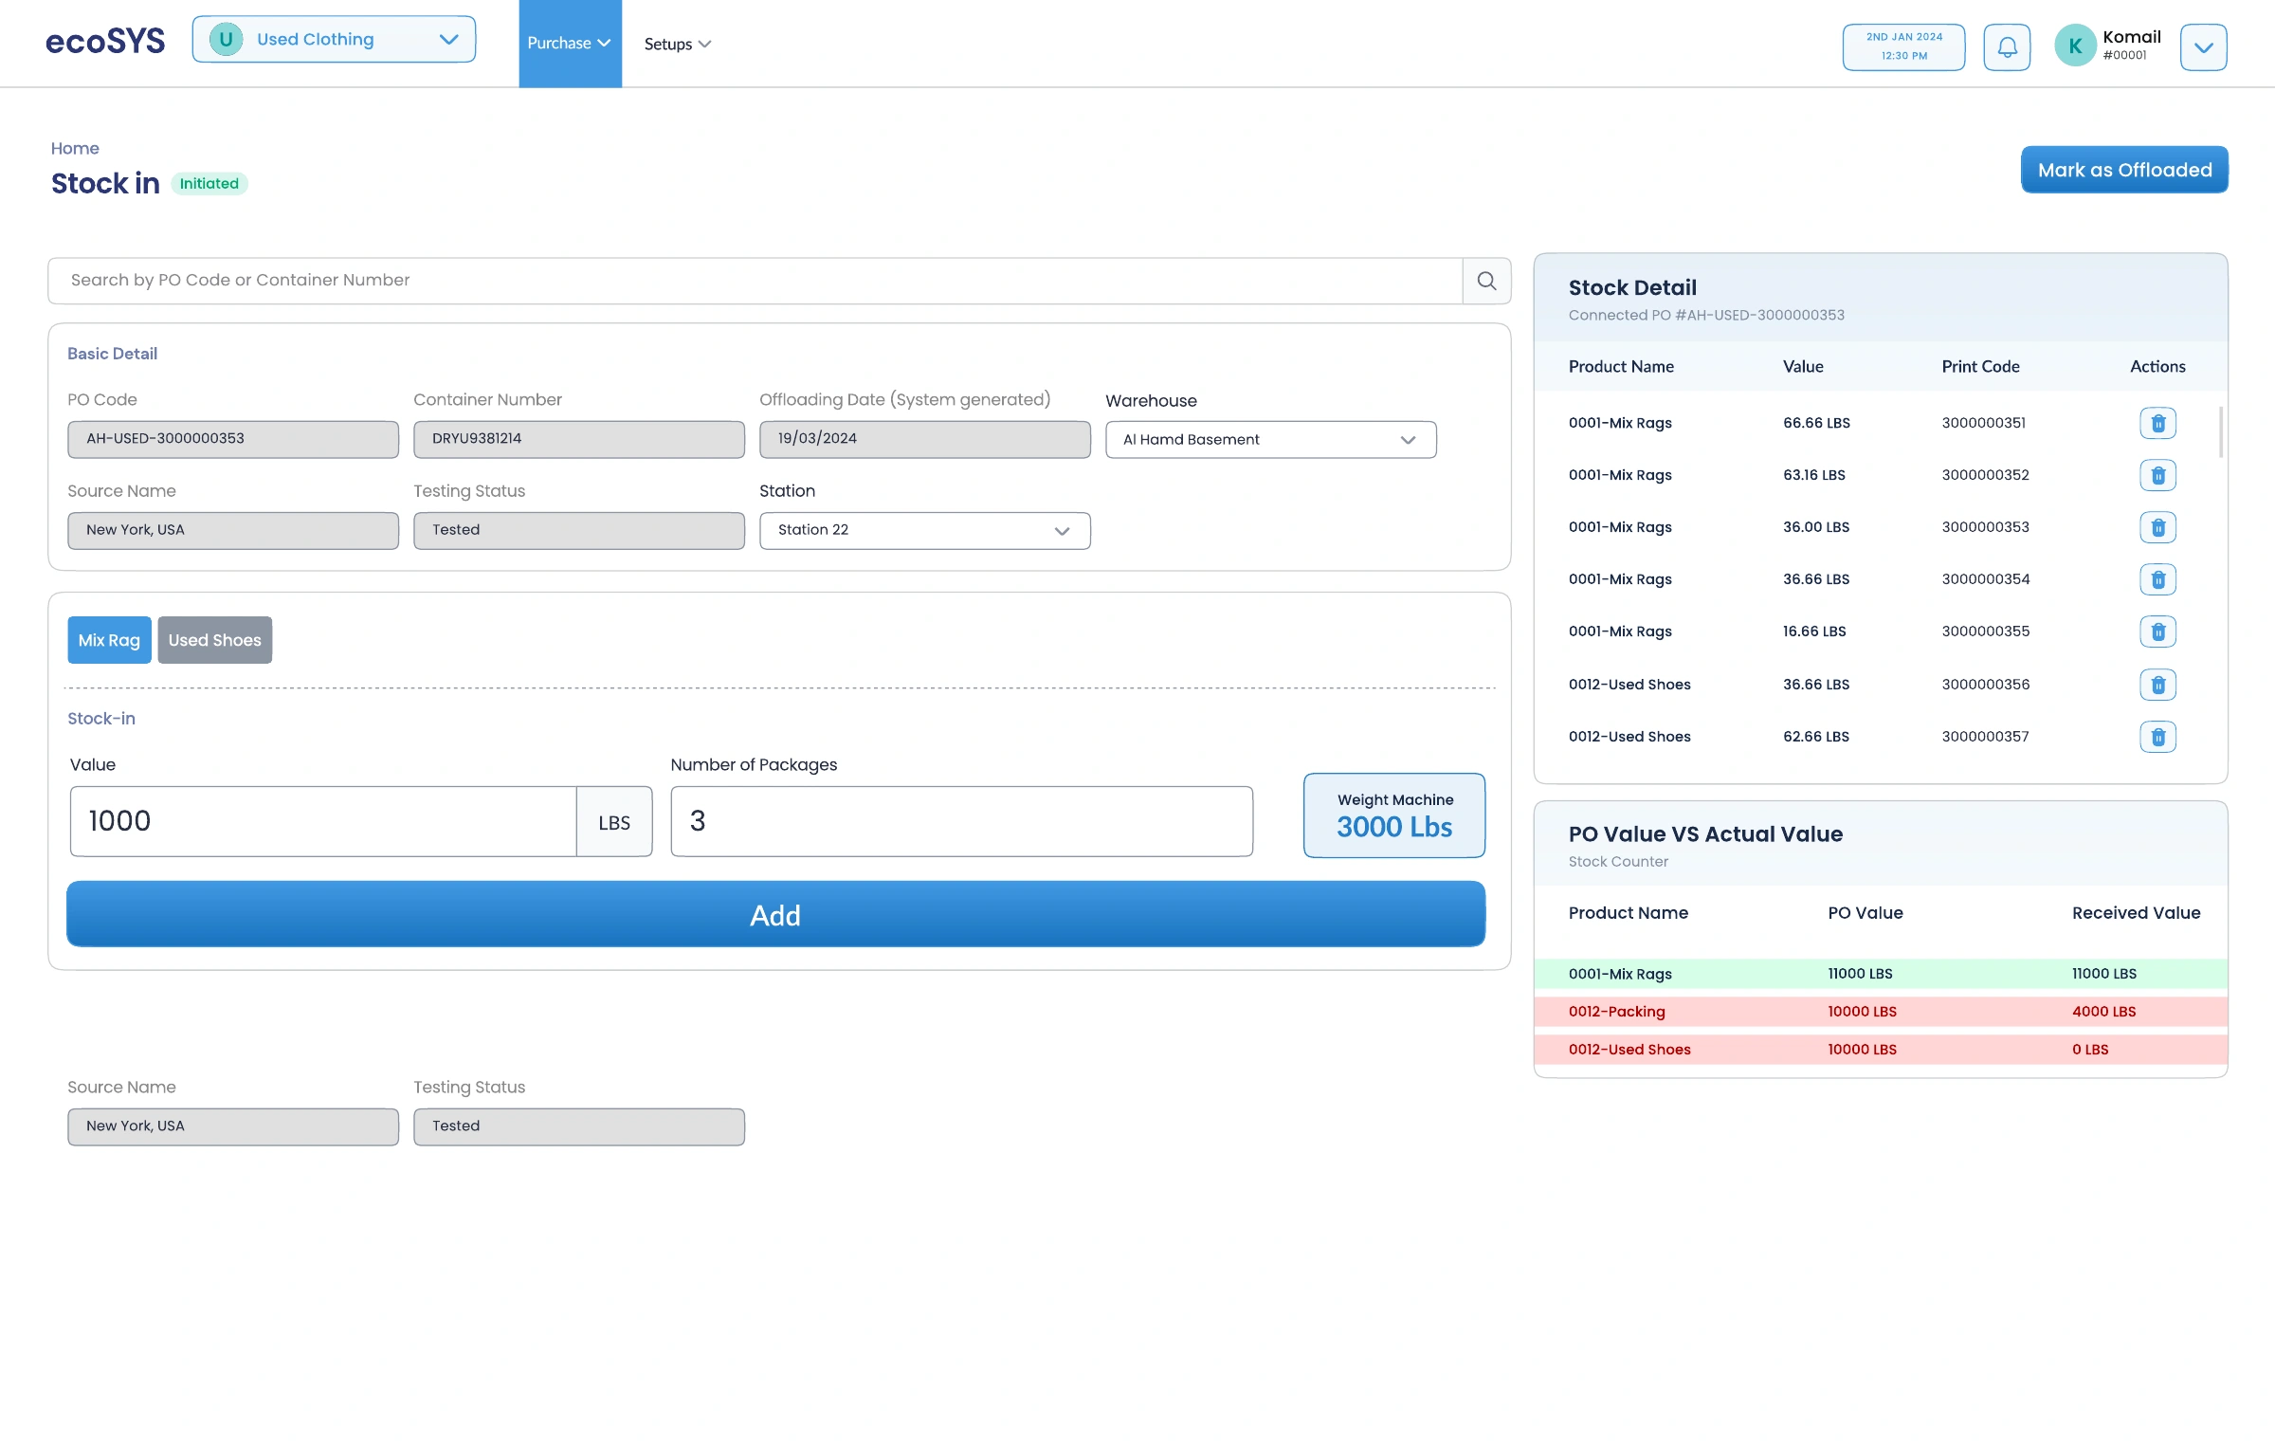The image size is (2275, 1446).
Task: Open the notifications bell
Action: click(2007, 47)
